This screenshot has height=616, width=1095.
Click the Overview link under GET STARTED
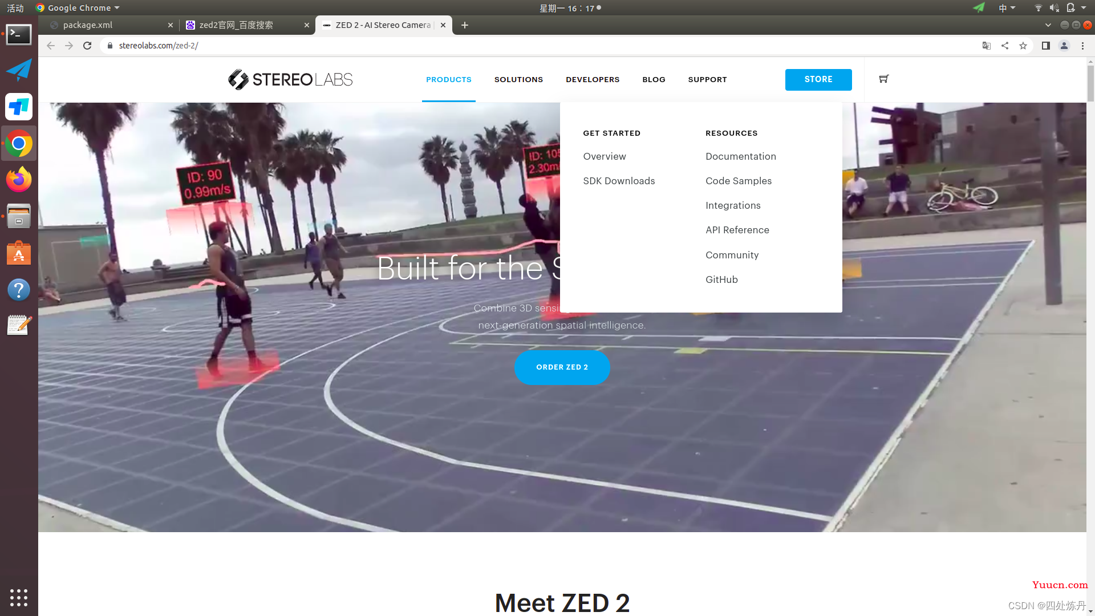[605, 156]
